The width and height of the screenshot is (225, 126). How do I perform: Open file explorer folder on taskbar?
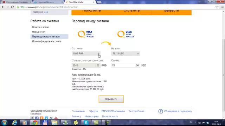coord(55,122)
